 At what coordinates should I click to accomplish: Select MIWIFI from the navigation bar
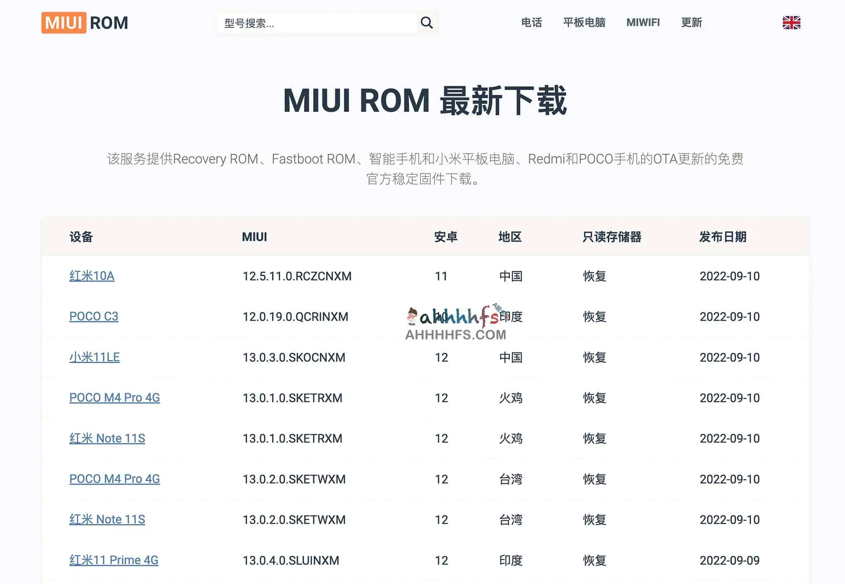click(643, 23)
